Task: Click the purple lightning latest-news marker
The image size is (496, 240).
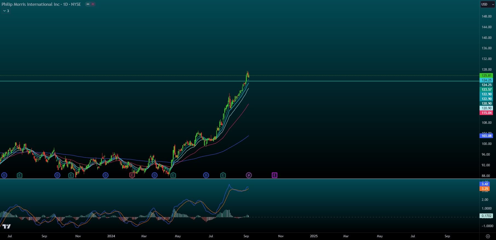Action: coord(249,175)
